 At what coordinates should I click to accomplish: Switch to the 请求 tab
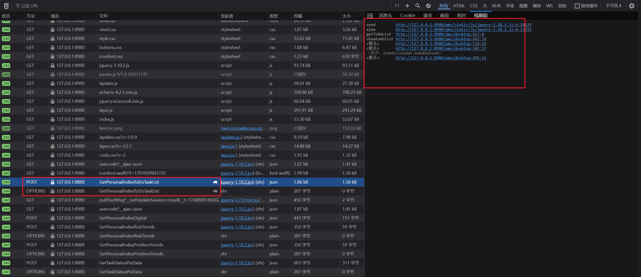[428, 16]
